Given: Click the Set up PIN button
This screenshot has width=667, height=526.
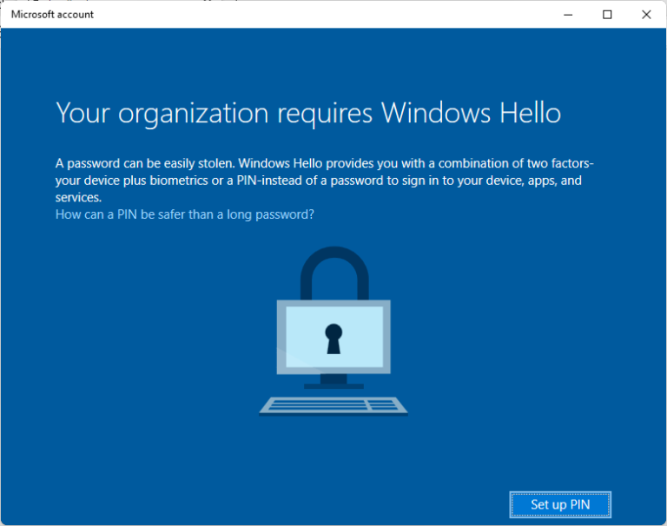Looking at the screenshot, I should coord(560,504).
